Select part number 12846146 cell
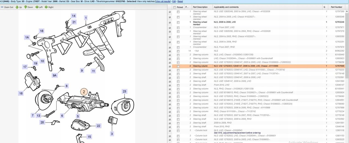Screen dimensions: 349x143 tap(340, 127)
